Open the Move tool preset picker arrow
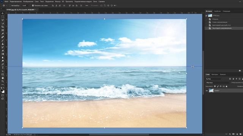 [x=6, y=6]
